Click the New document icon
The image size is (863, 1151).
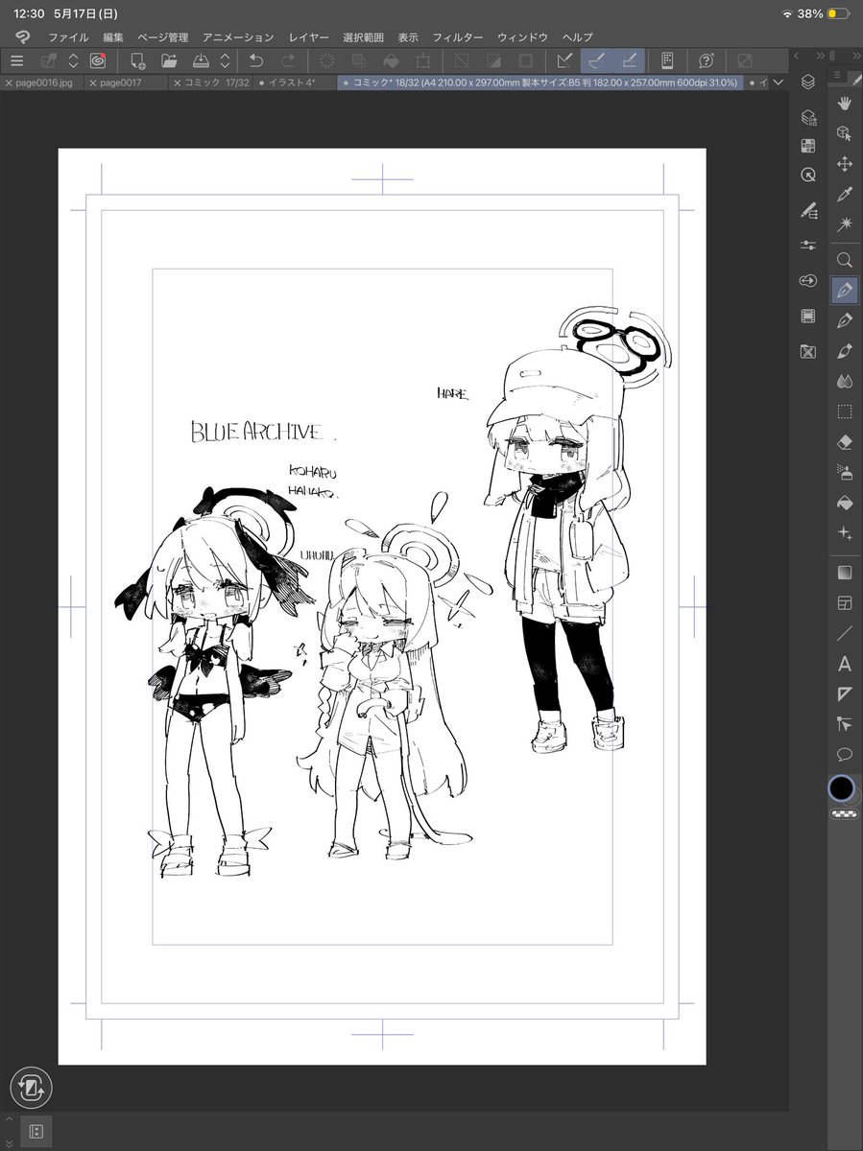[137, 60]
